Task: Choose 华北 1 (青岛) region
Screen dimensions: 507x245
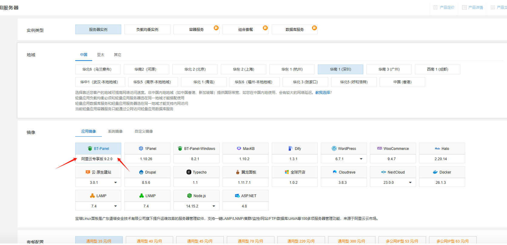Action: click(x=204, y=82)
